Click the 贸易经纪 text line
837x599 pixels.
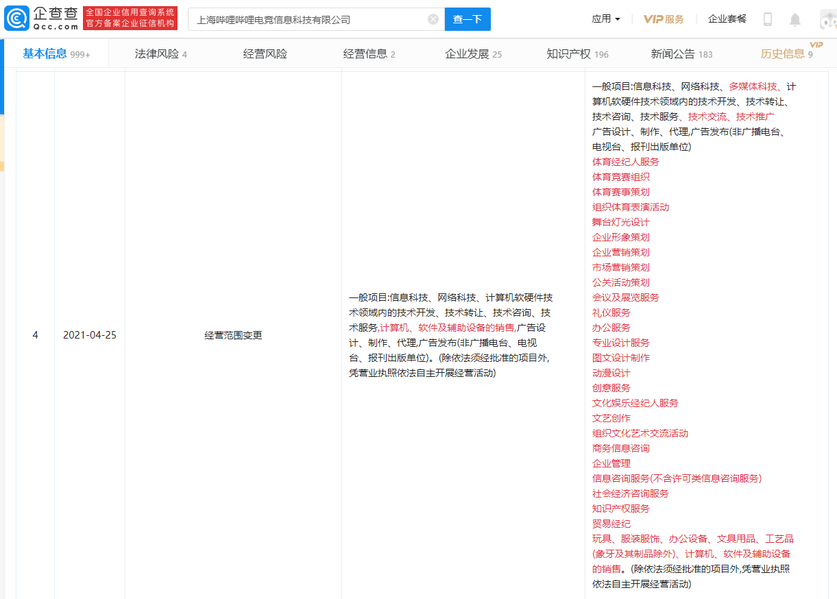click(x=611, y=524)
